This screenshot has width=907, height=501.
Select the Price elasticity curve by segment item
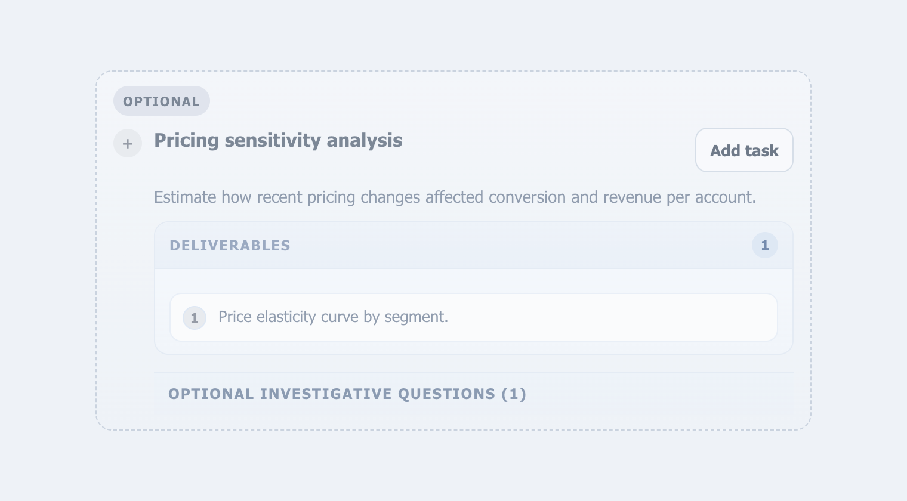click(473, 317)
